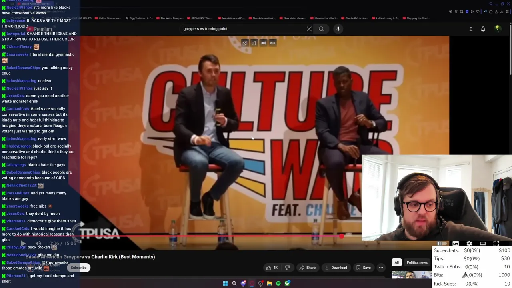Viewport: 512px width, 288px height.
Task: Open the Manhunt for Charli bookmark
Action: click(x=324, y=18)
